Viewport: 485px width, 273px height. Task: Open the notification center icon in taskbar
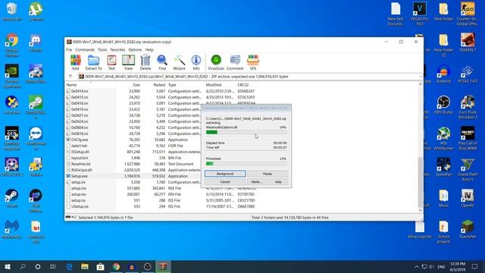click(x=474, y=266)
